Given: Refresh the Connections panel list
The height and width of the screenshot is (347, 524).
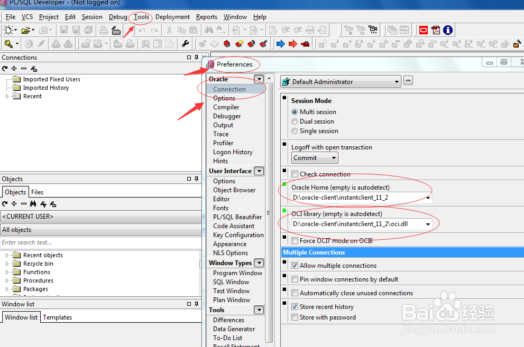Looking at the screenshot, I should [5, 69].
